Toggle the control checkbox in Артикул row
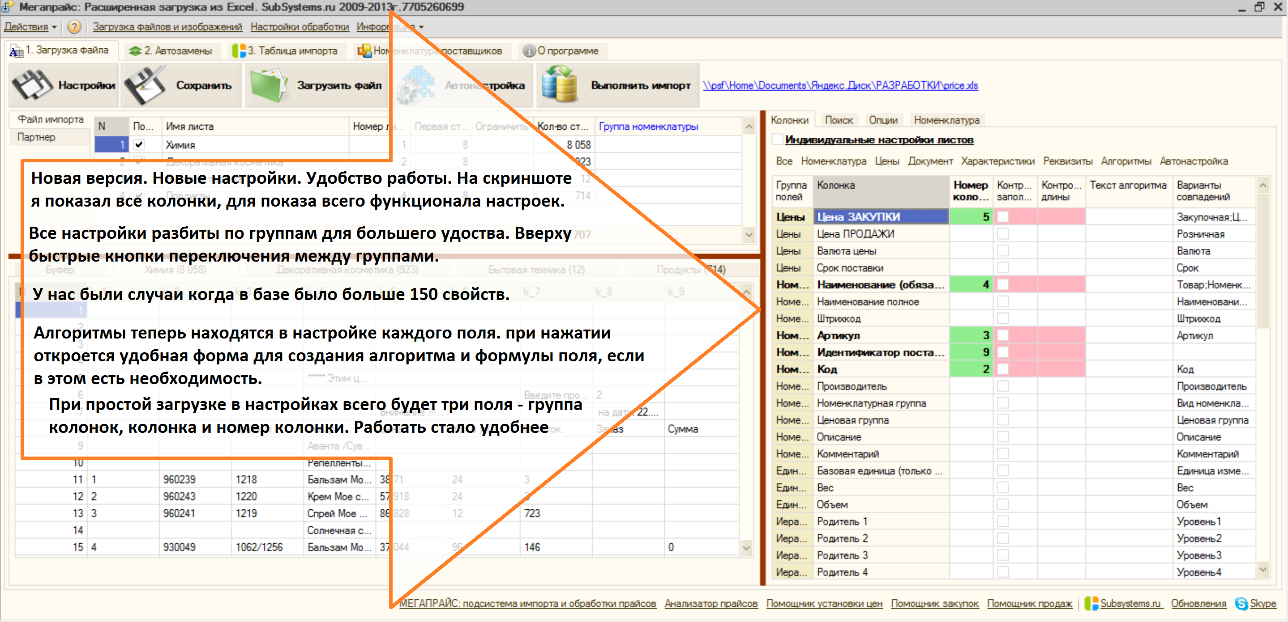The image size is (1288, 622). pyautogui.click(x=1003, y=335)
